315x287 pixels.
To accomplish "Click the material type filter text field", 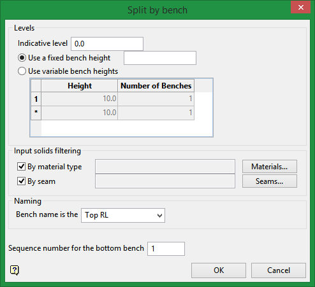I will click(165, 167).
